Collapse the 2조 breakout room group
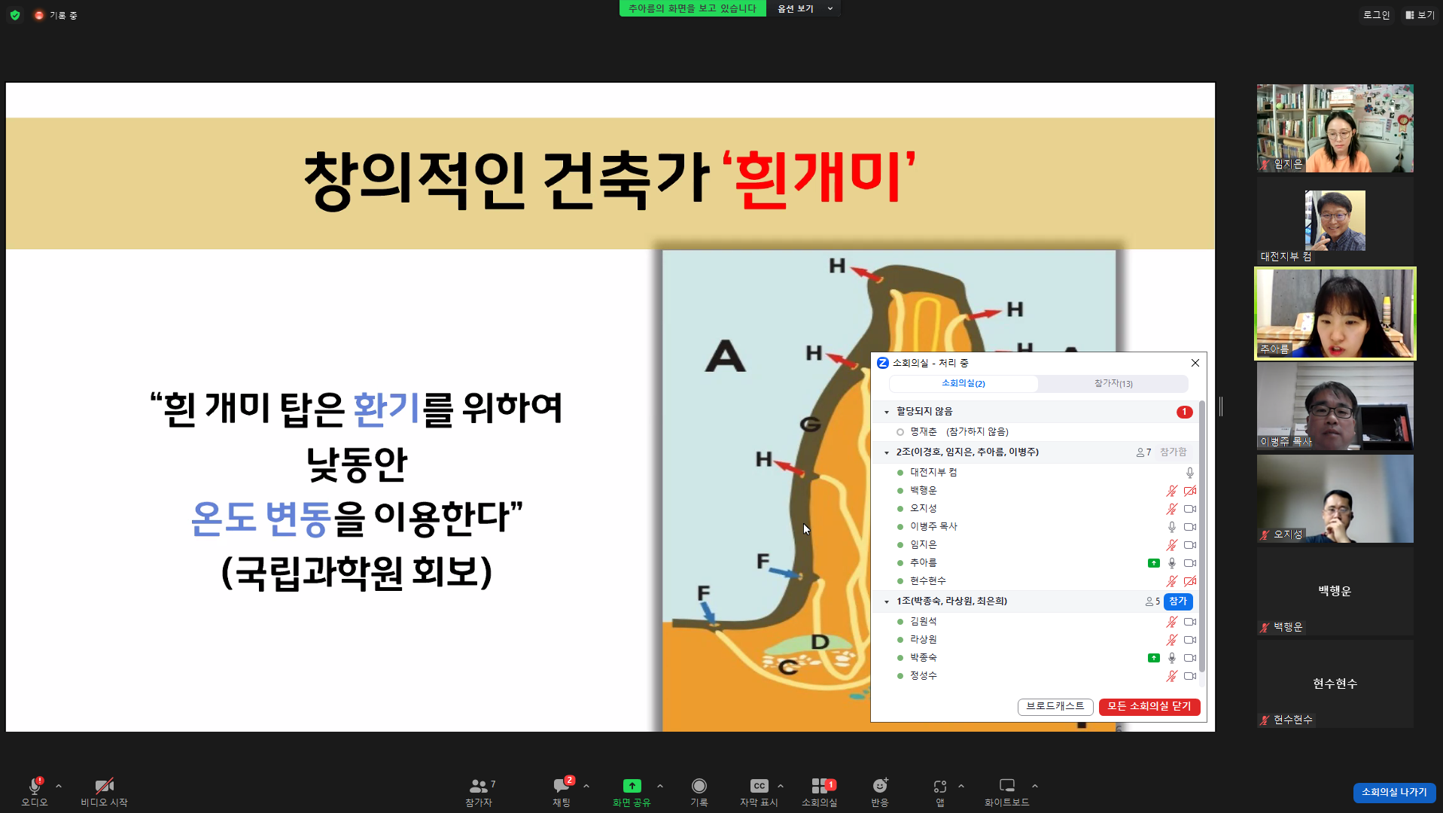 click(x=886, y=452)
